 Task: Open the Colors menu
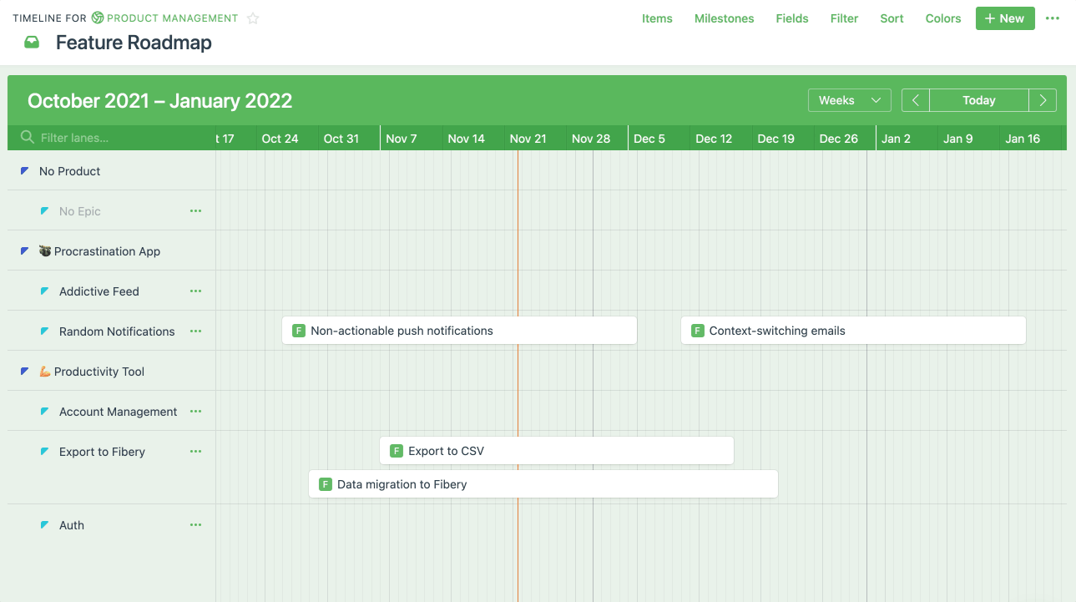(942, 18)
